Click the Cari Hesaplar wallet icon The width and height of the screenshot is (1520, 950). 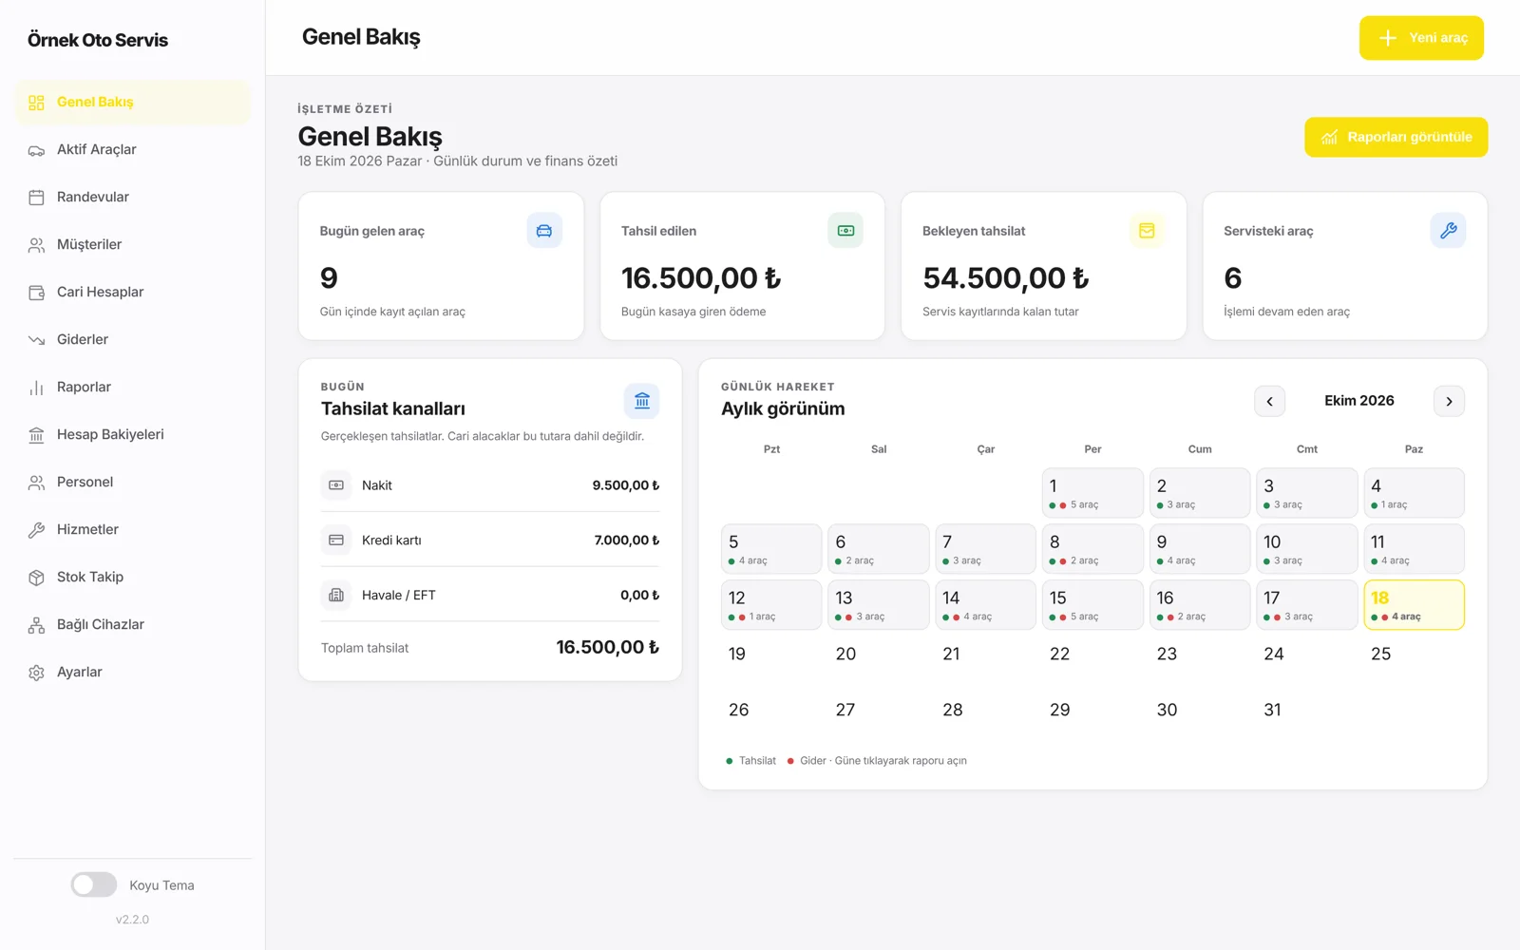(x=36, y=293)
